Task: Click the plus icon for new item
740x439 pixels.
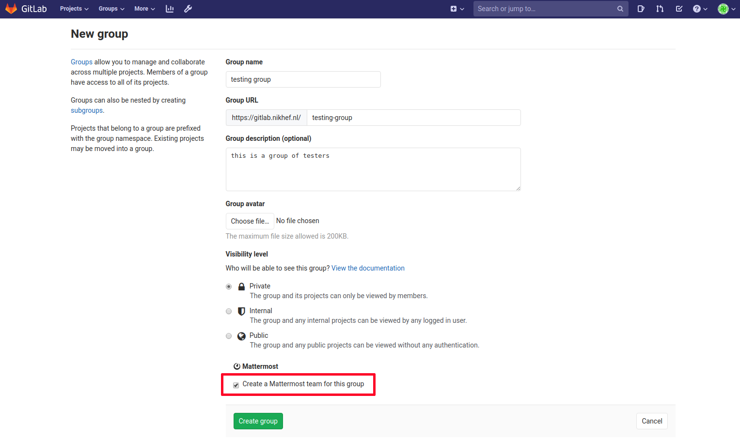Action: point(454,9)
